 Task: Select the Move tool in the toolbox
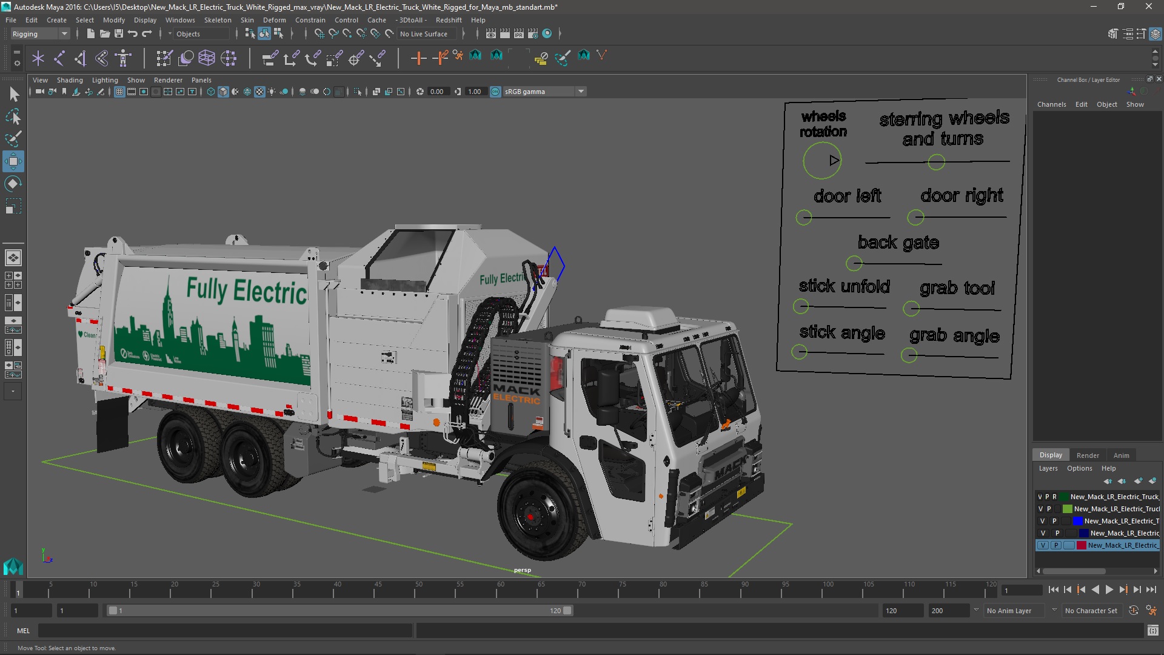(x=13, y=161)
